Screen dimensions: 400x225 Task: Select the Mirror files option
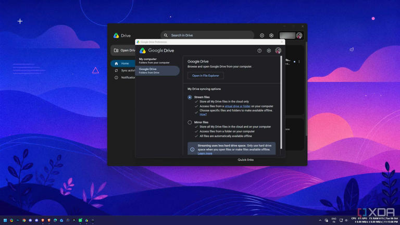190,122
